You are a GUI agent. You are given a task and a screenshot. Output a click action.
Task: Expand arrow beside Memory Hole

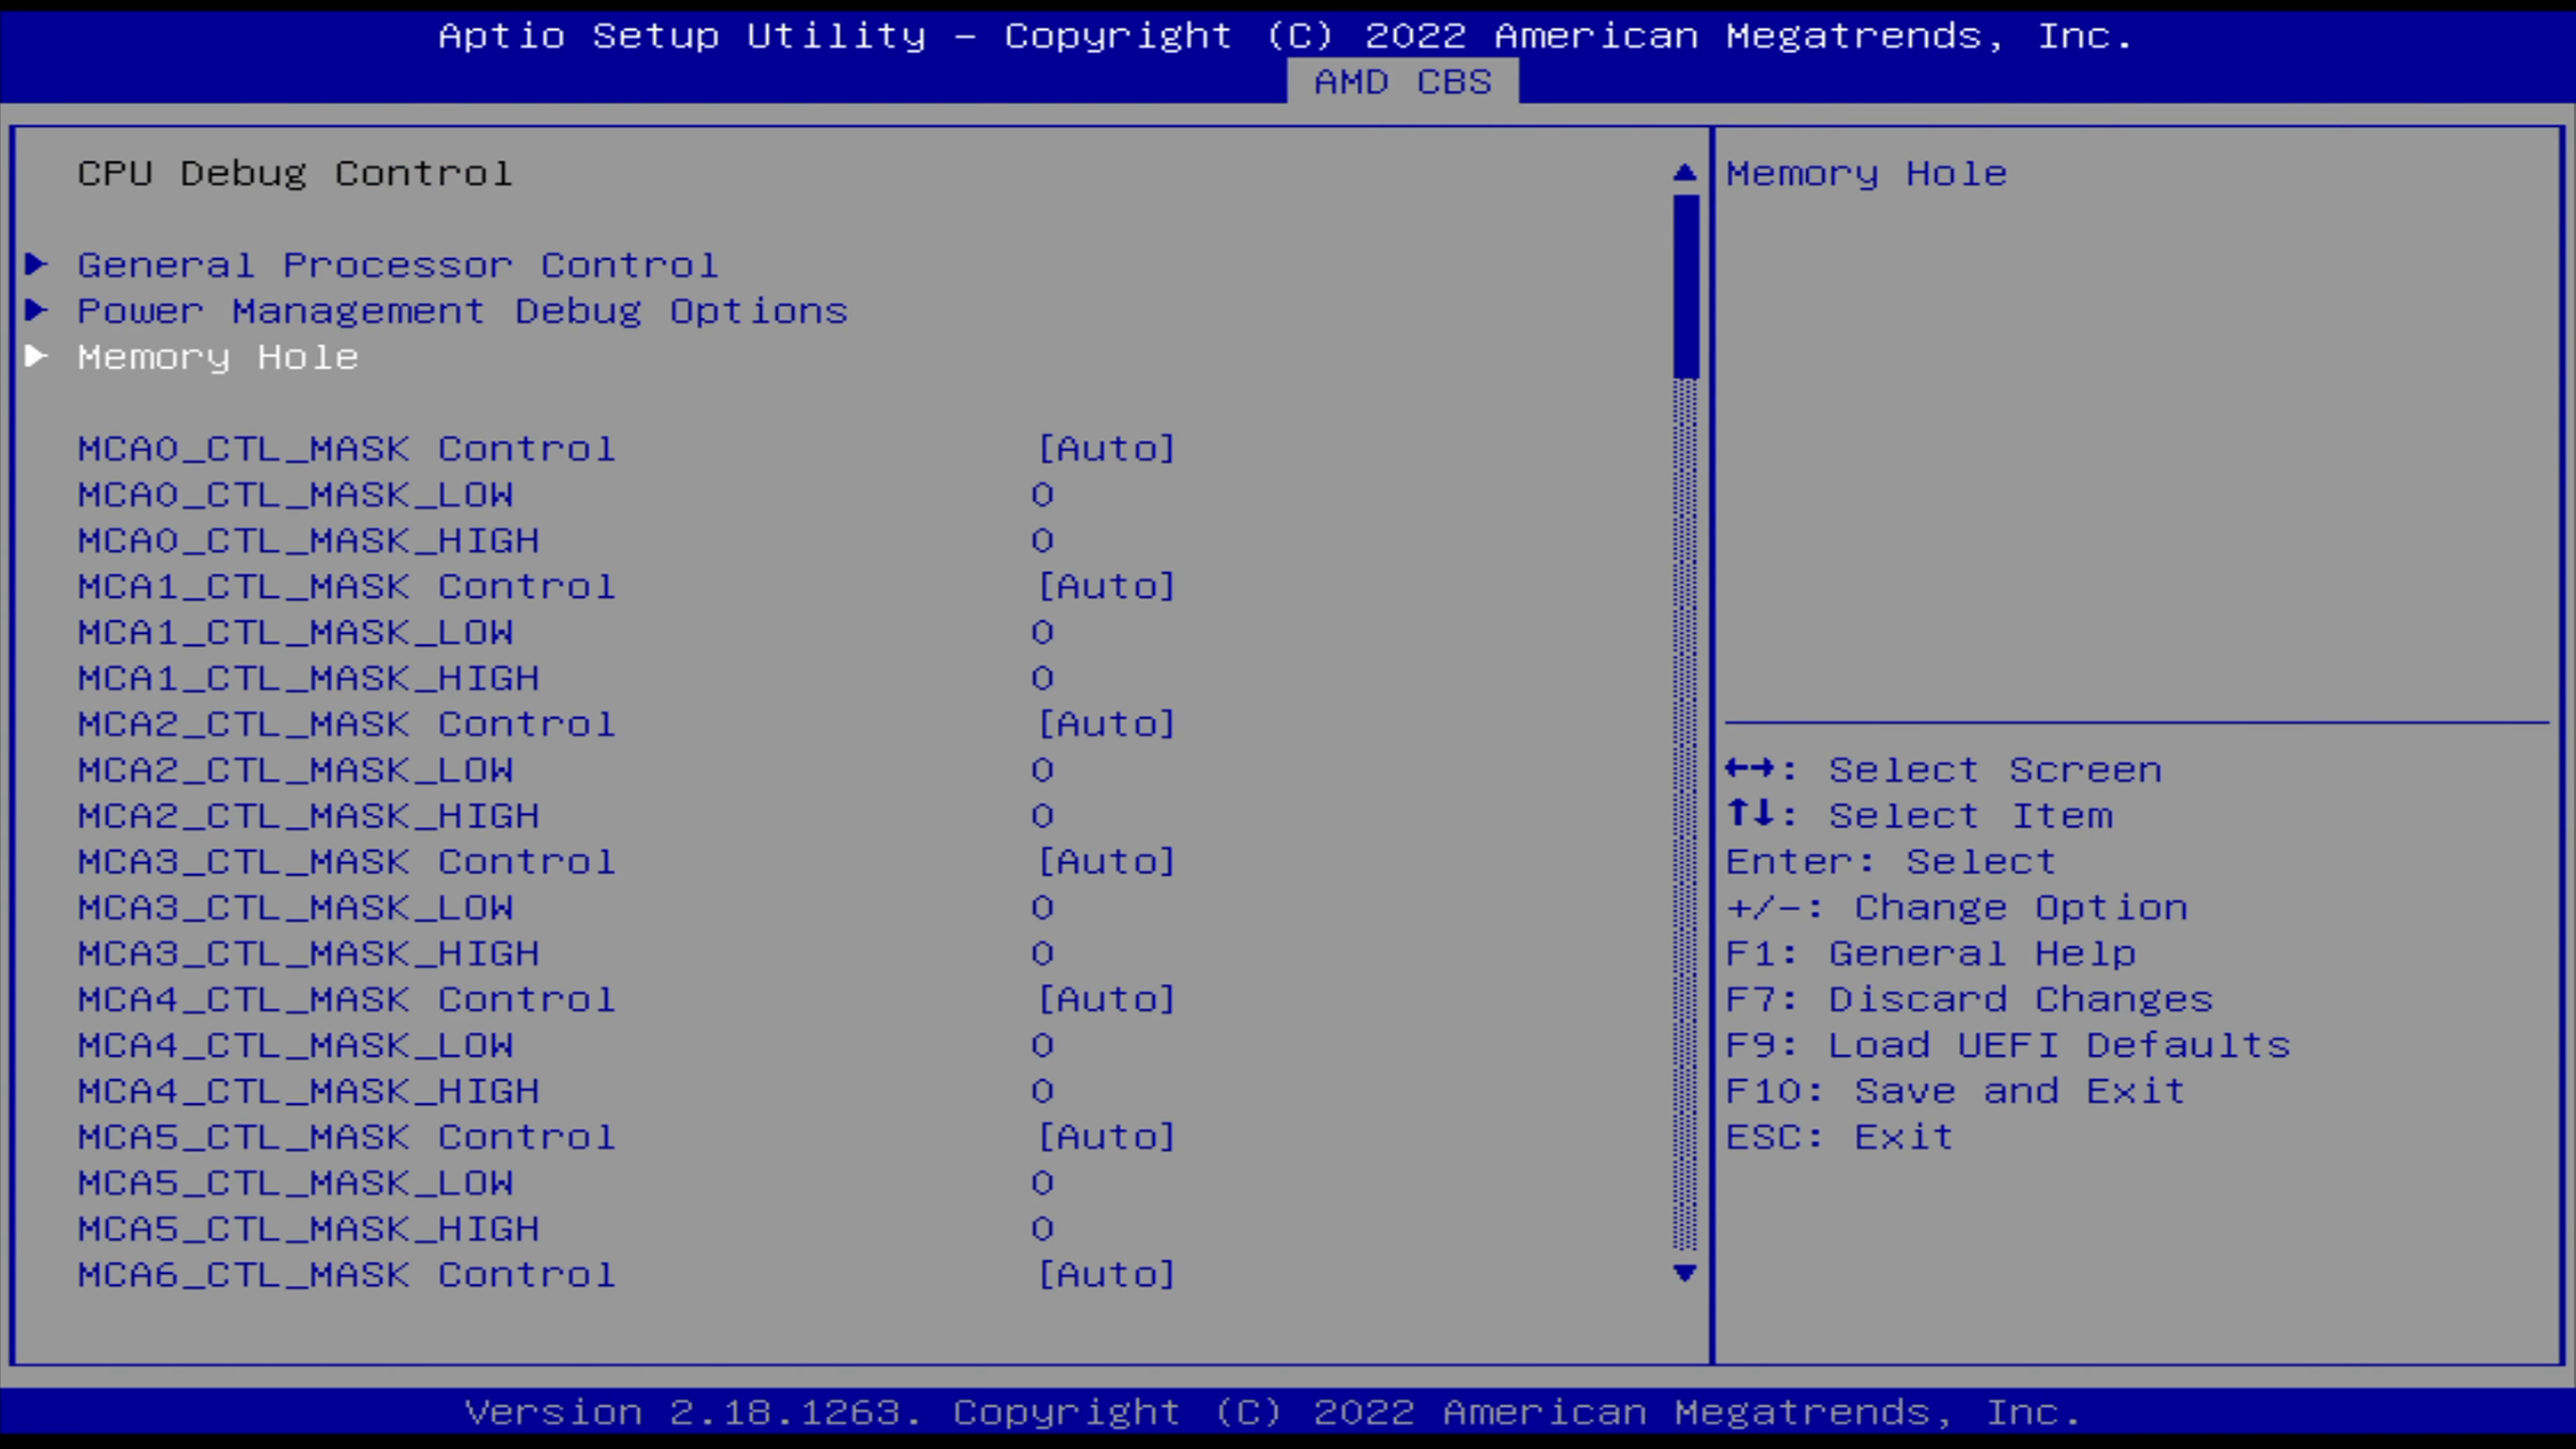pyautogui.click(x=37, y=357)
